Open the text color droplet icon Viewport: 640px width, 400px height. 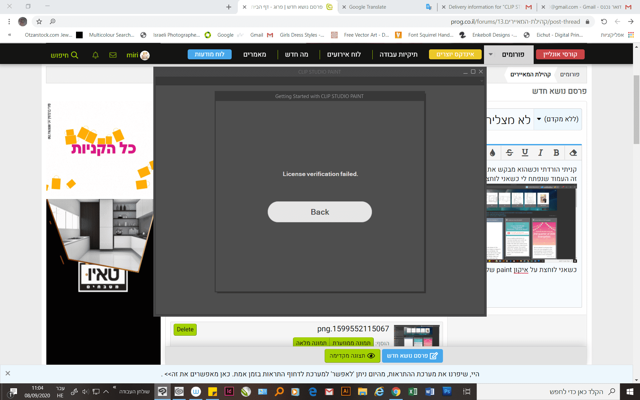click(493, 153)
